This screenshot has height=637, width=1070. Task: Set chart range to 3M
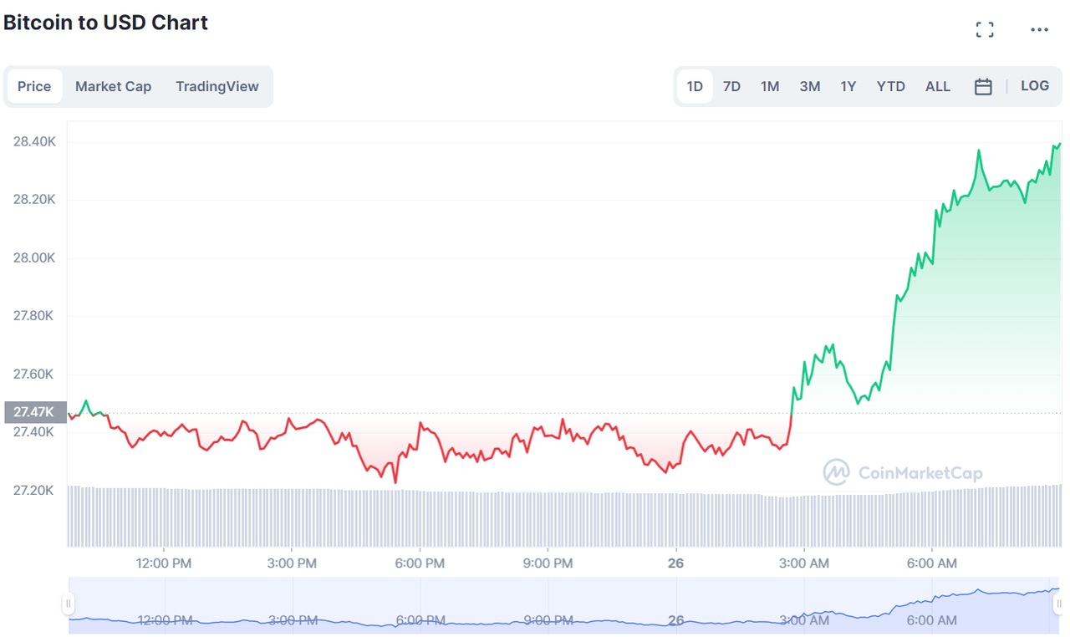click(x=809, y=86)
